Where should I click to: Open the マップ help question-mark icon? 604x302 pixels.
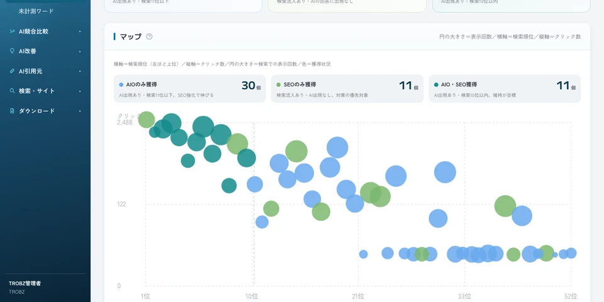[x=149, y=36]
